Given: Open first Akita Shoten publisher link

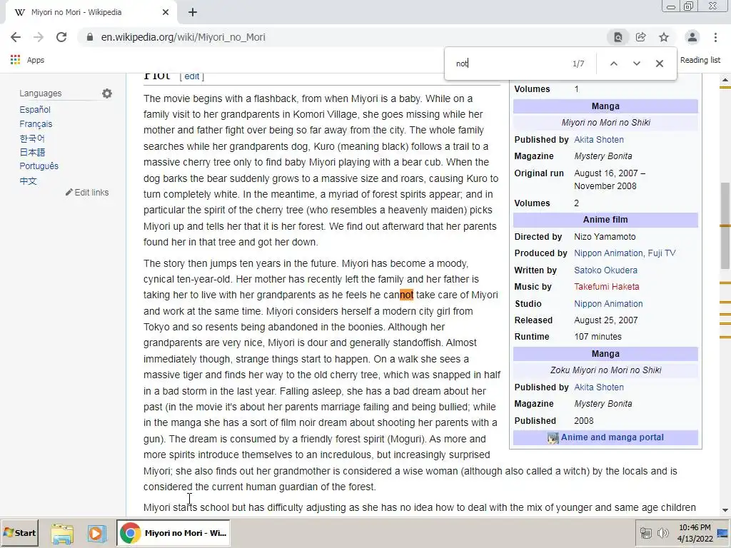Looking at the screenshot, I should (x=599, y=140).
